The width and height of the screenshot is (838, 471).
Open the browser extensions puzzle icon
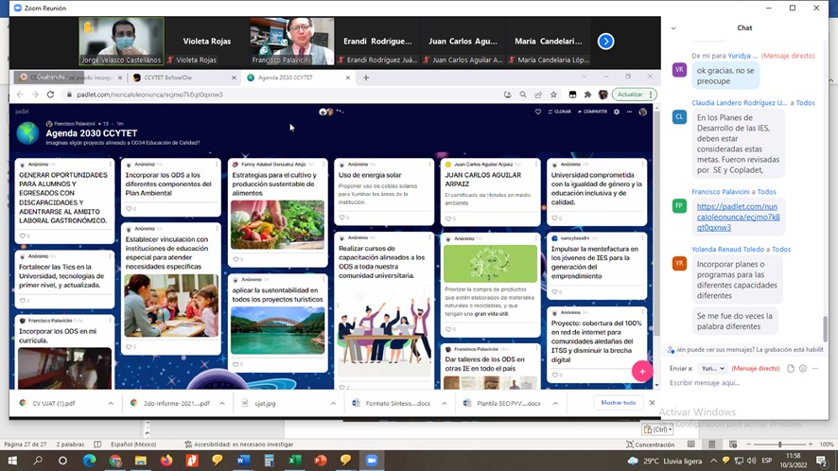pyautogui.click(x=588, y=95)
